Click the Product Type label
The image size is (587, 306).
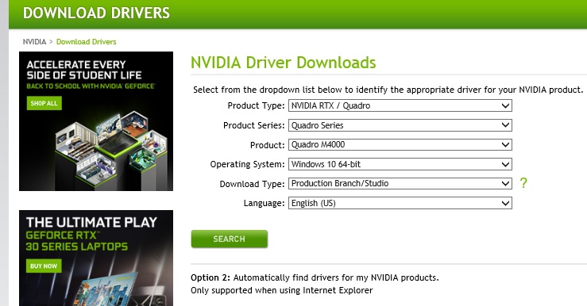click(x=256, y=105)
